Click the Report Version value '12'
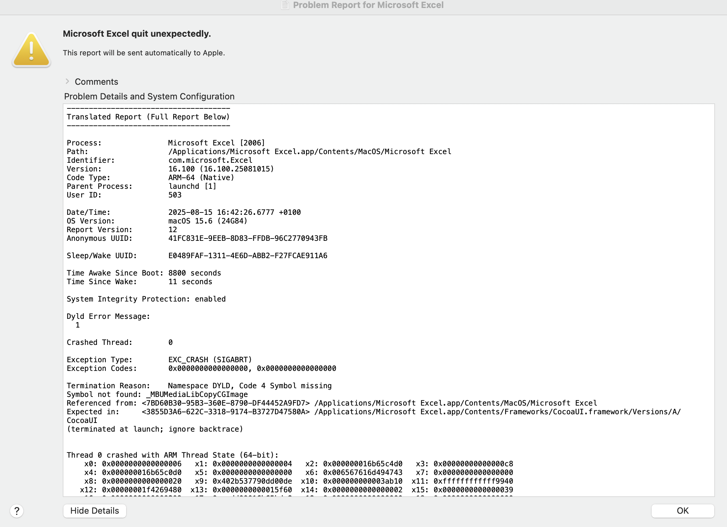This screenshot has width=727, height=527. point(173,229)
